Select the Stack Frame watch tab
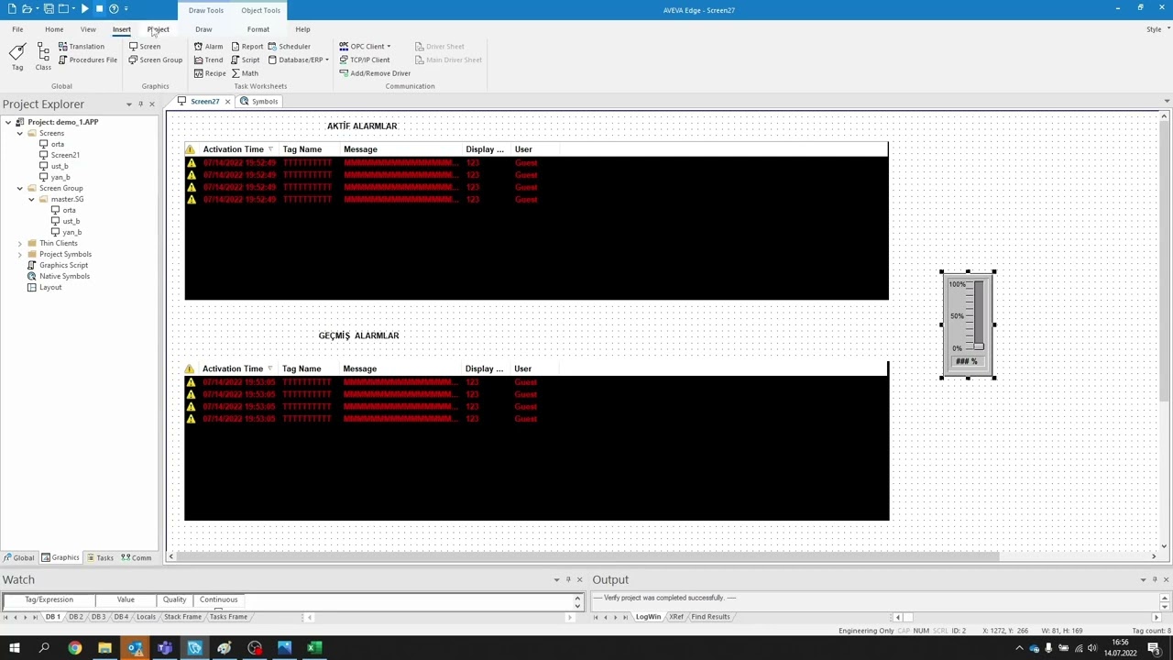Viewport: 1173px width, 660px height. 182,617
